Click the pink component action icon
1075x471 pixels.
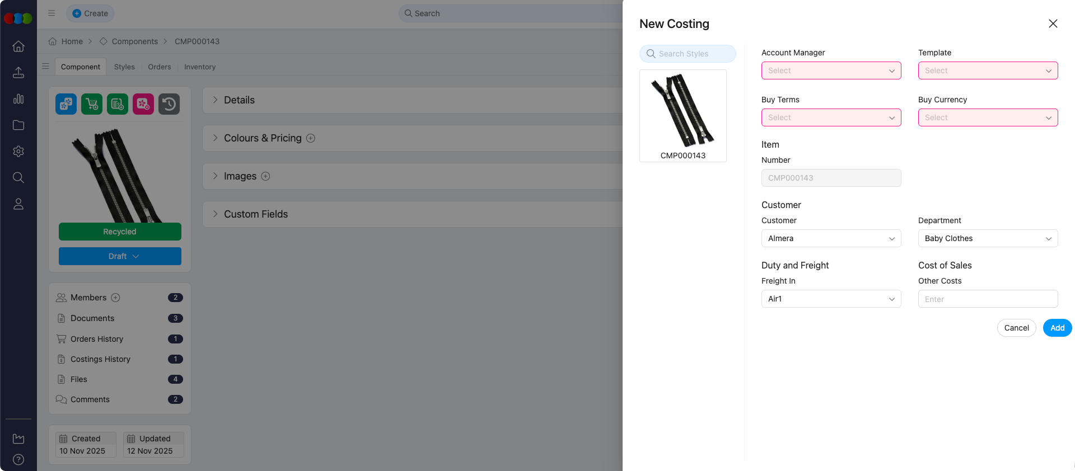[x=143, y=104]
